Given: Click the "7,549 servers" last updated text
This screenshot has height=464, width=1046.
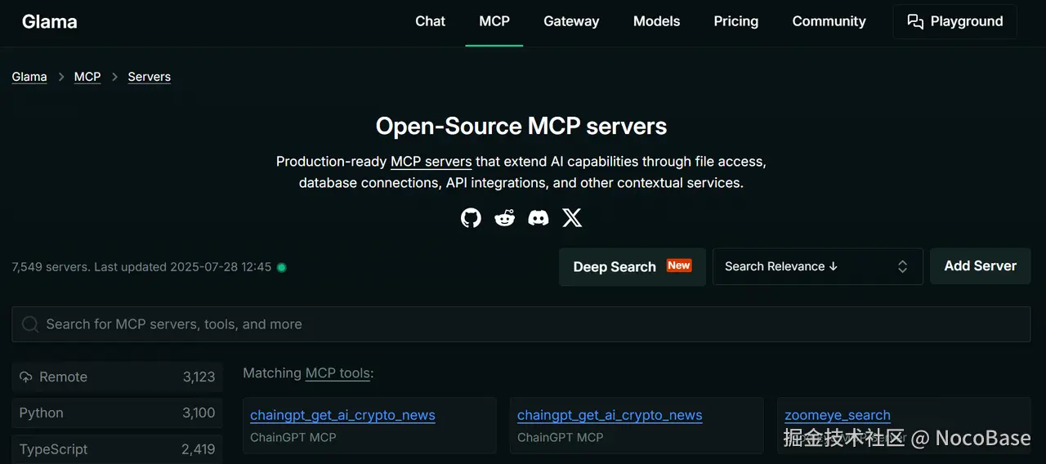Looking at the screenshot, I should click(x=141, y=267).
